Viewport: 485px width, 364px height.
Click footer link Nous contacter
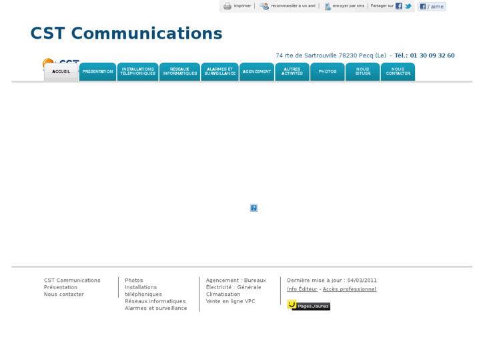64,295
